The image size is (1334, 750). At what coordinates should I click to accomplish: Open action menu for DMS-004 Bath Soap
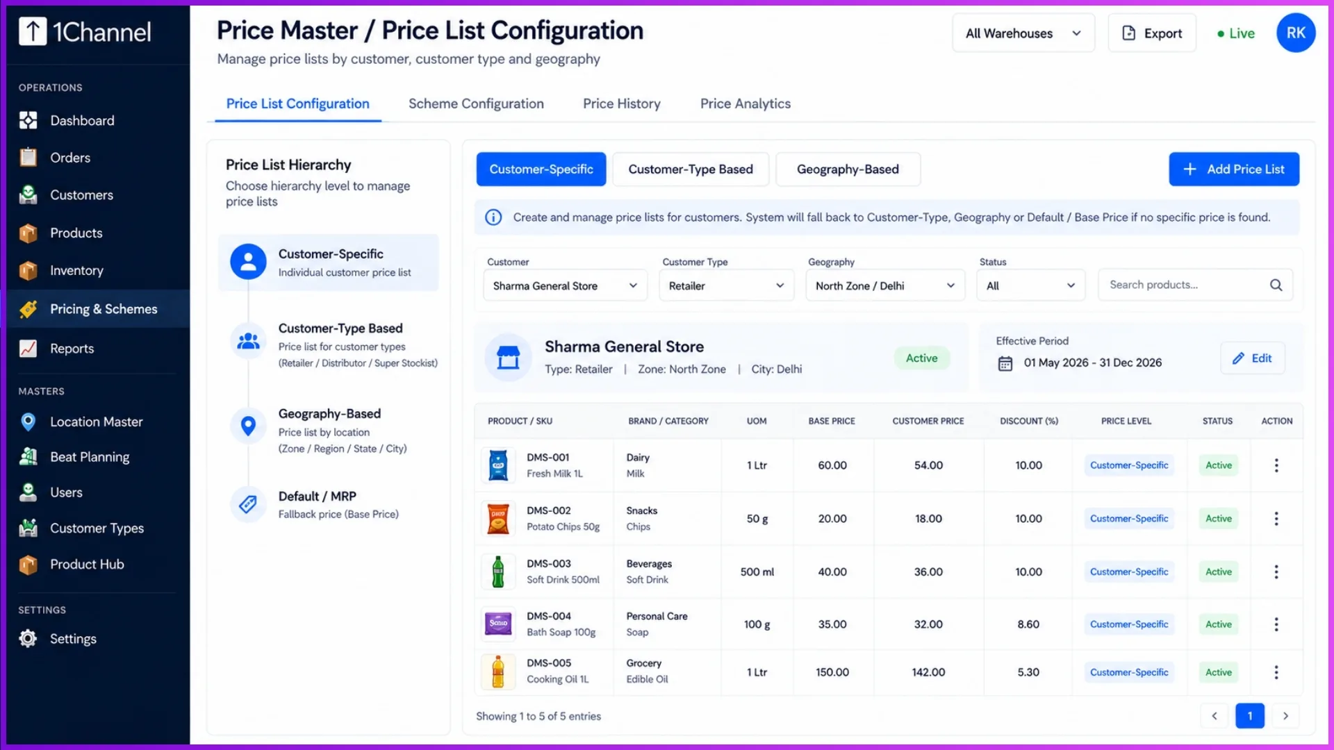(x=1276, y=624)
